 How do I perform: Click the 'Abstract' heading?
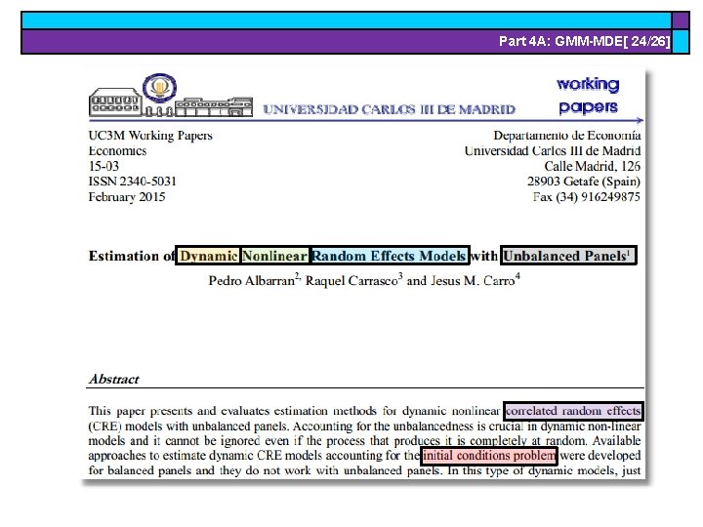click(114, 379)
